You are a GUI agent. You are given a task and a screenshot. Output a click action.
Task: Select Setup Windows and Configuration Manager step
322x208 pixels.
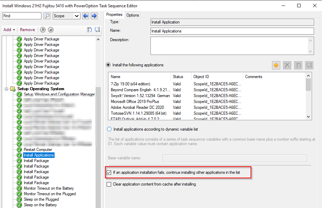click(x=59, y=94)
